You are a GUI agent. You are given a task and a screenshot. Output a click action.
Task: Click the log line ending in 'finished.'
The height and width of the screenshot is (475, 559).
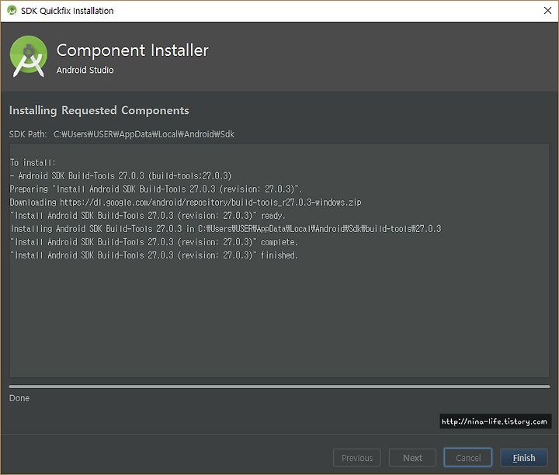[154, 255]
